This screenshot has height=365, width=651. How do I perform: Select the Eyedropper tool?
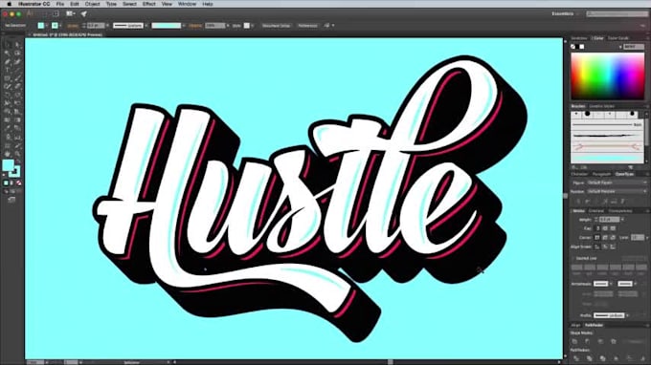8,128
